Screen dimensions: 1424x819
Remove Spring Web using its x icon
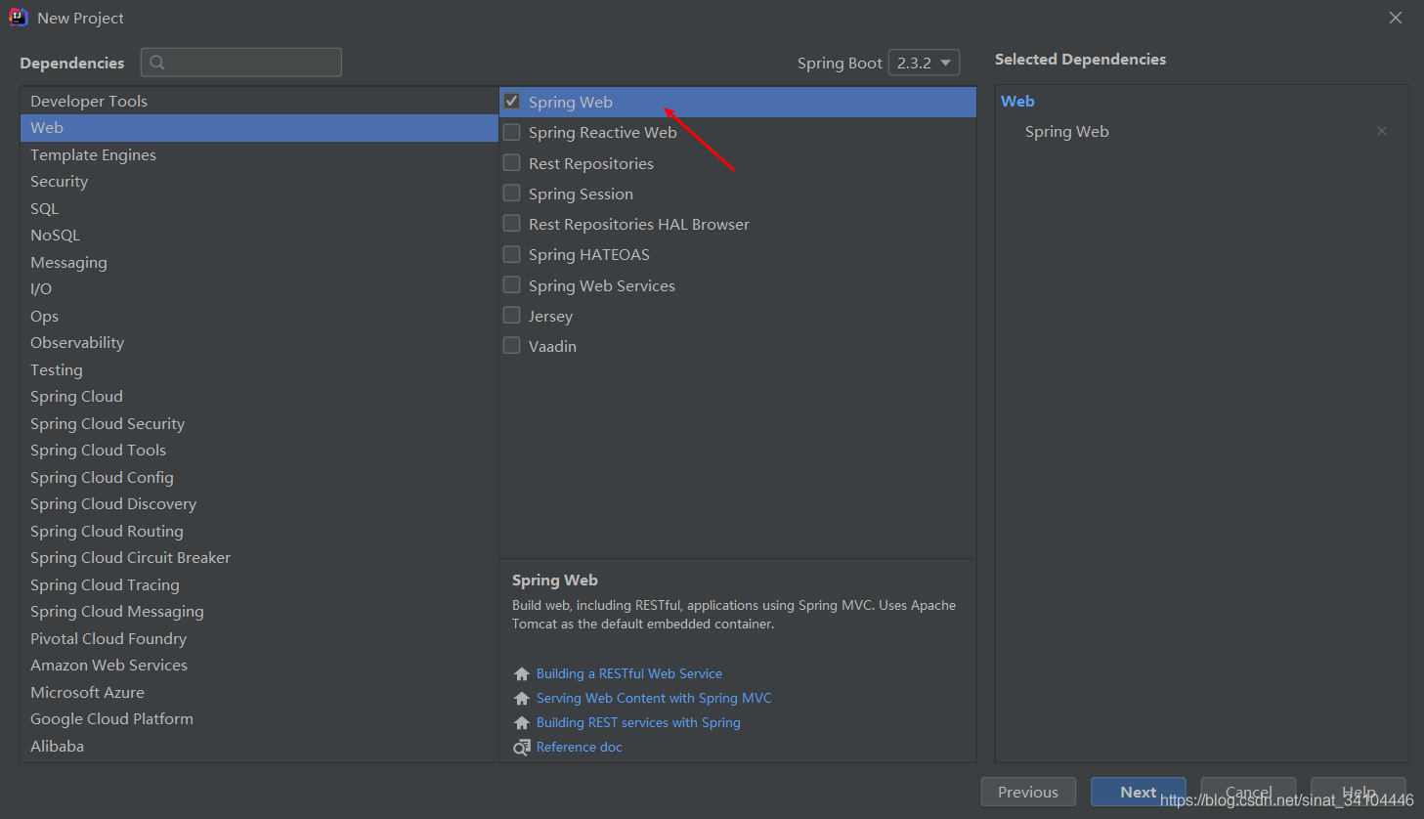pyautogui.click(x=1382, y=131)
